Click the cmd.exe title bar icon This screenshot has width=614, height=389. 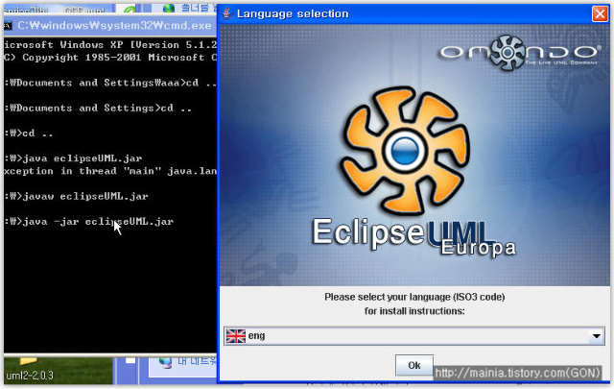tap(8, 26)
